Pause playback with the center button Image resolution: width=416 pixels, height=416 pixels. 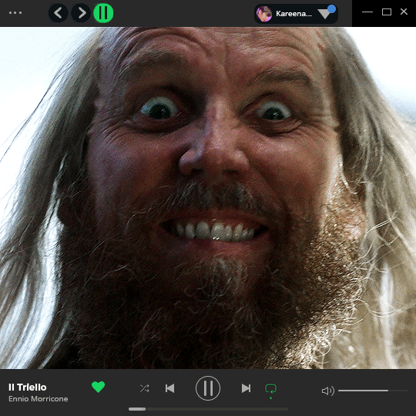click(x=208, y=388)
